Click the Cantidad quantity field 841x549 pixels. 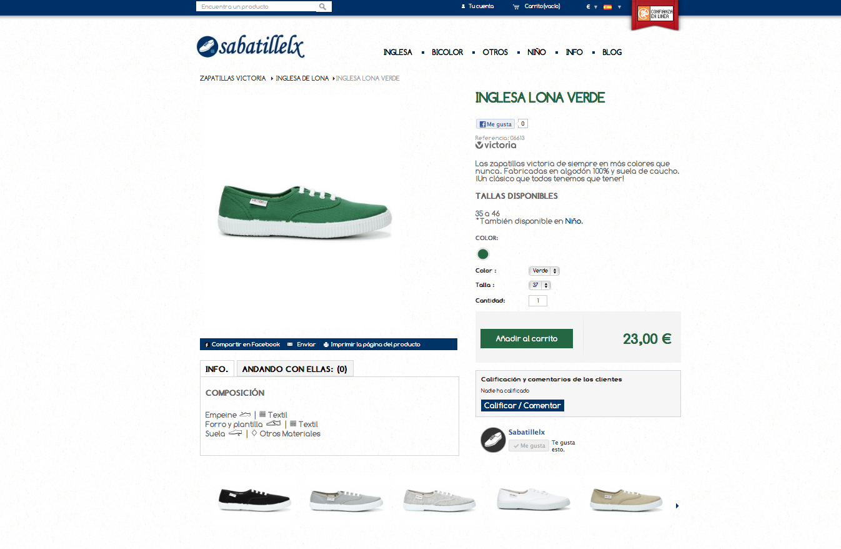[x=538, y=301]
